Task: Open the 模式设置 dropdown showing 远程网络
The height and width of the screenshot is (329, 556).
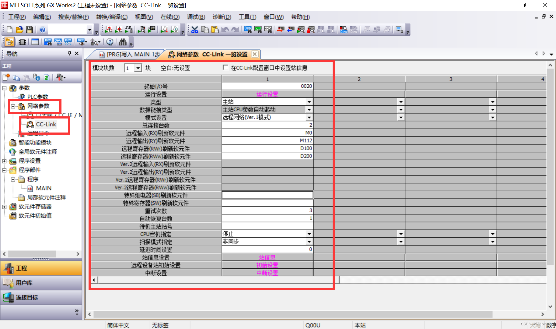Action: (309, 117)
